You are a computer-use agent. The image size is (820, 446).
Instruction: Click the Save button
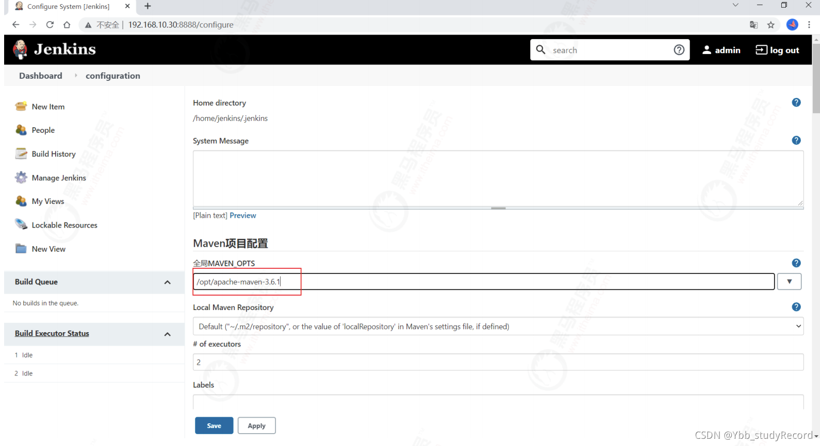214,425
